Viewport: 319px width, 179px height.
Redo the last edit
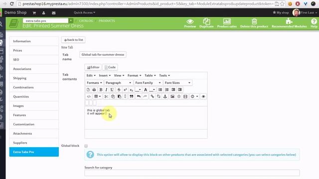point(145,96)
